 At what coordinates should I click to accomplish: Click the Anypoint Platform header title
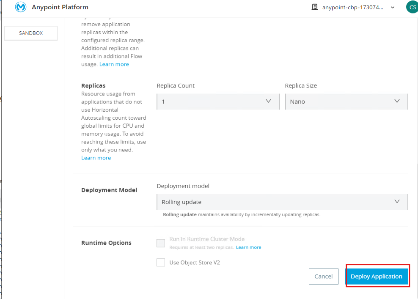[60, 7]
